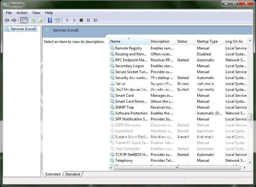Screen dimensions: 256x187
Task: Open the Action menu
Action: [22, 13]
